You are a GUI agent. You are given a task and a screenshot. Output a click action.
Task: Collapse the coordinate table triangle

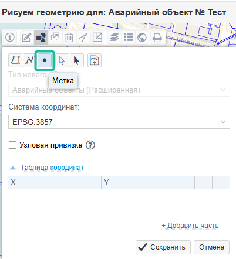point(13,168)
